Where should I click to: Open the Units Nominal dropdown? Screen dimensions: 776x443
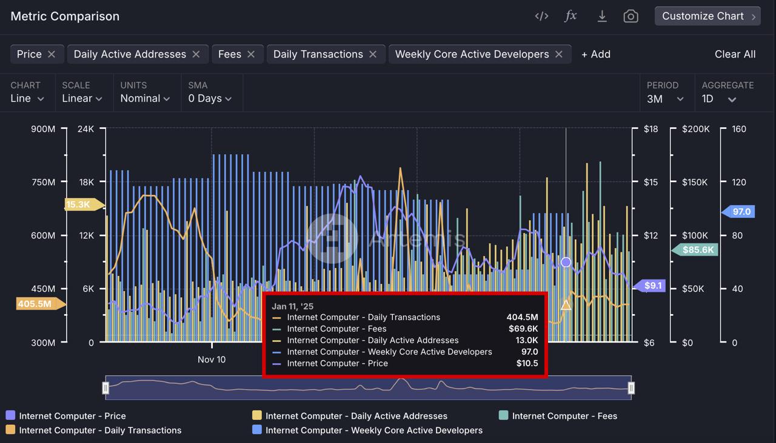point(145,99)
